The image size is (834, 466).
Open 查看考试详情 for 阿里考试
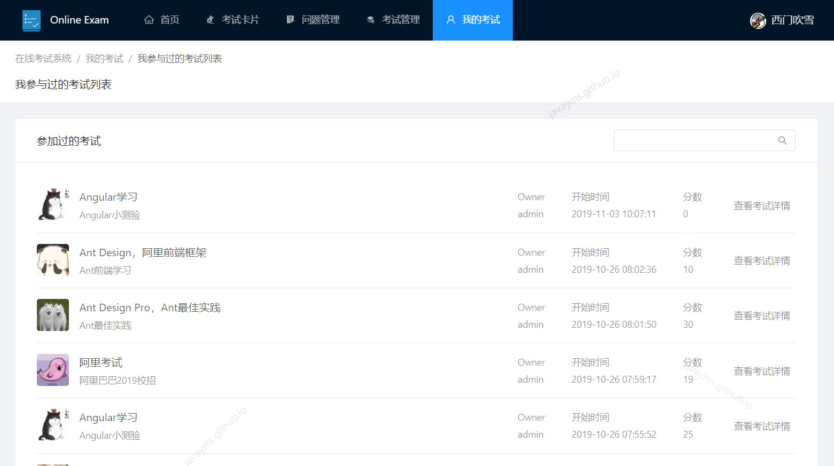(x=762, y=371)
